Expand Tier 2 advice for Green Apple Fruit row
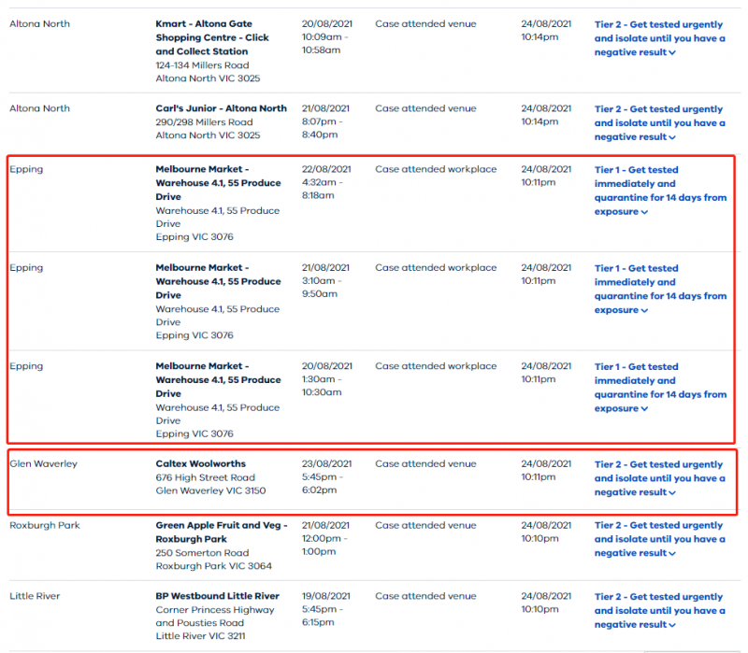748x653 pixels. (659, 539)
